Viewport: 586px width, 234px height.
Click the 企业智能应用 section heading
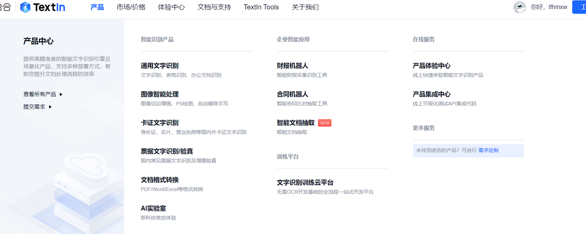point(293,39)
